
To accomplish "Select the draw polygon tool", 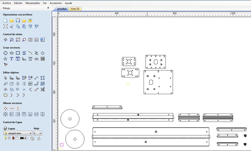I will coord(43,53).
